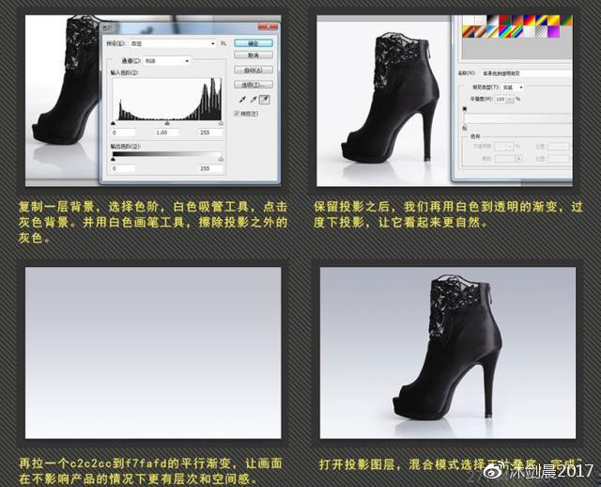The width and height of the screenshot is (601, 487).
Task: Click the Cancel button in Levels dialog
Action: click(254, 55)
